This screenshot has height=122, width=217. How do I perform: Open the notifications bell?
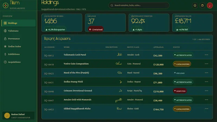[195, 5]
